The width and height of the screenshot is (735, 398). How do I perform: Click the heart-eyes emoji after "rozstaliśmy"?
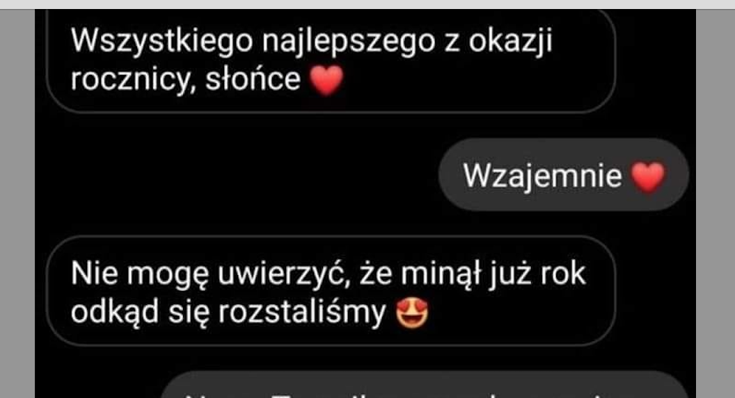point(412,313)
